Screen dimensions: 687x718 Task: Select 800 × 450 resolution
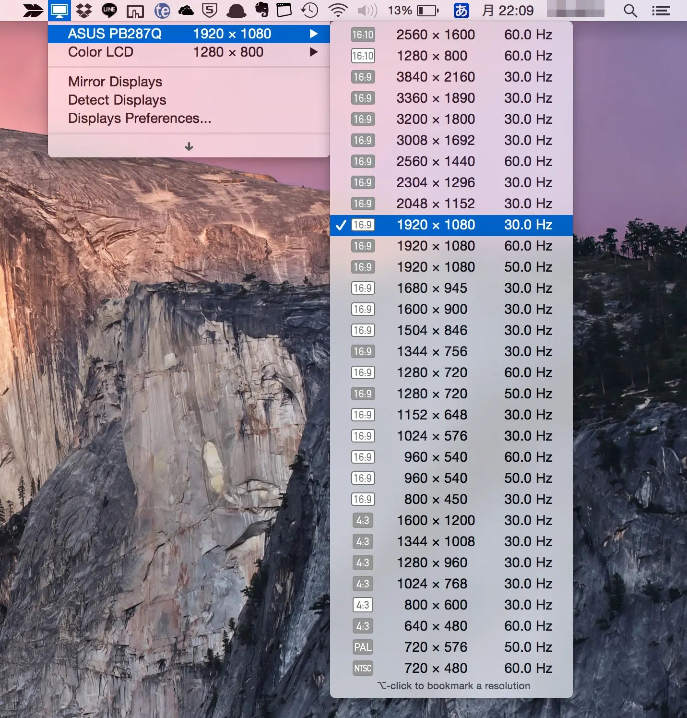451,499
